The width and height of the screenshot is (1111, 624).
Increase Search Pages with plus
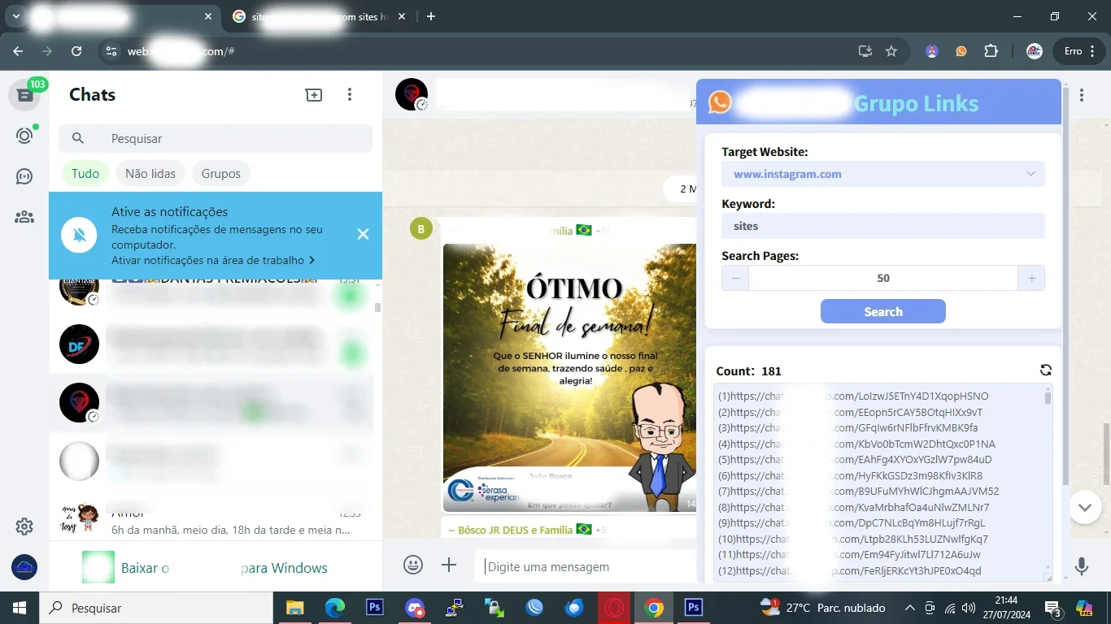click(x=1030, y=278)
